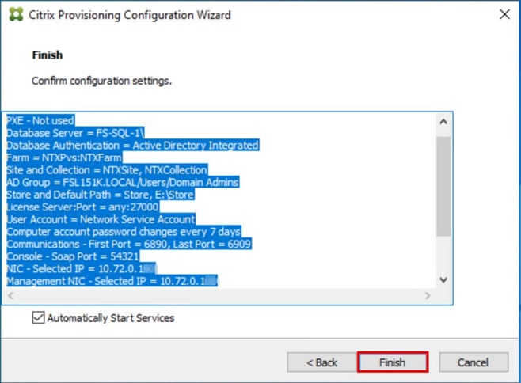Image resolution: width=521 pixels, height=383 pixels.
Task: Click the horizontal scroll-left arrow
Action: point(10,295)
